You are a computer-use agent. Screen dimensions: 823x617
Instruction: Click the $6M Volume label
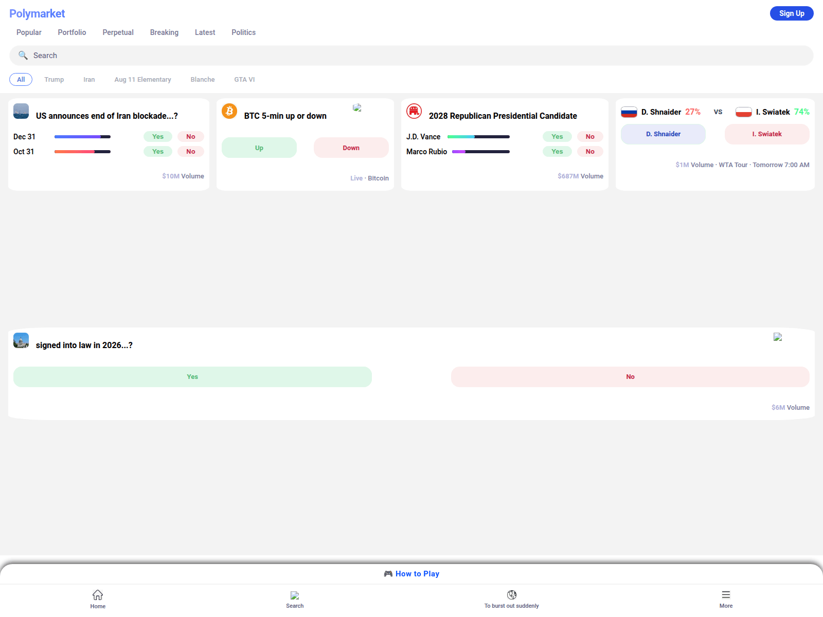pyautogui.click(x=790, y=408)
